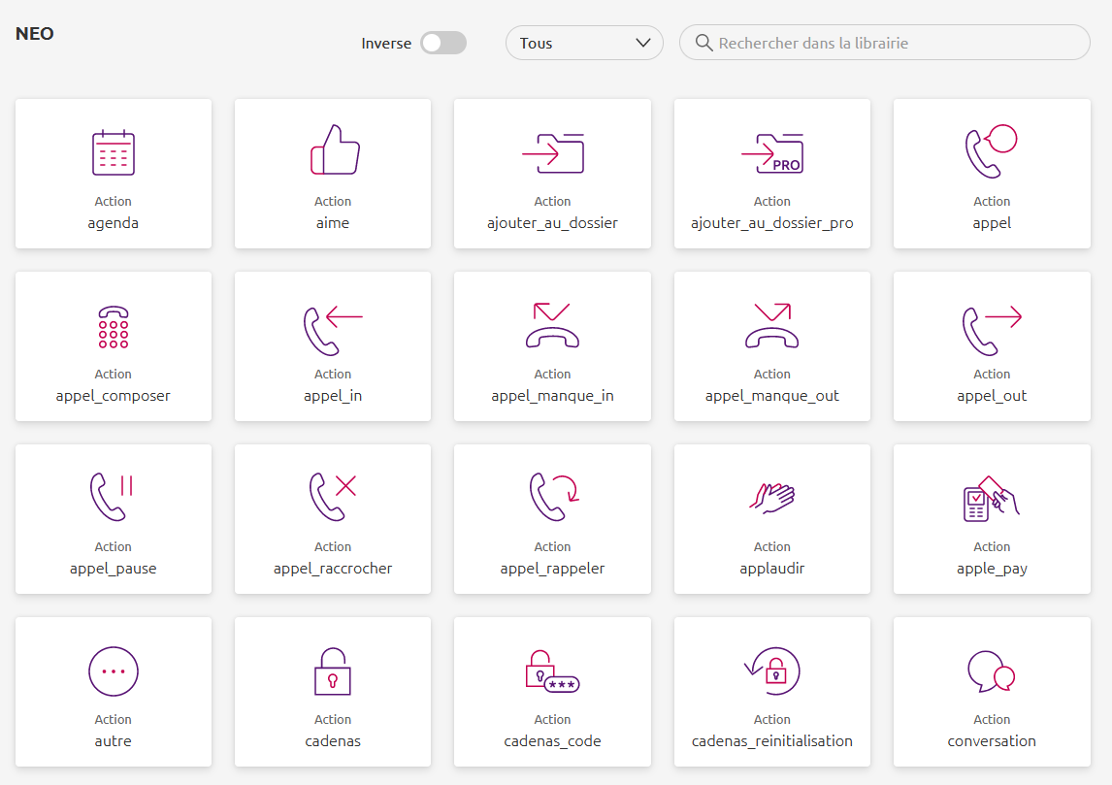Screen dimensions: 1112x785
Task: Click the cadenas padlock icon
Action: coord(333,671)
